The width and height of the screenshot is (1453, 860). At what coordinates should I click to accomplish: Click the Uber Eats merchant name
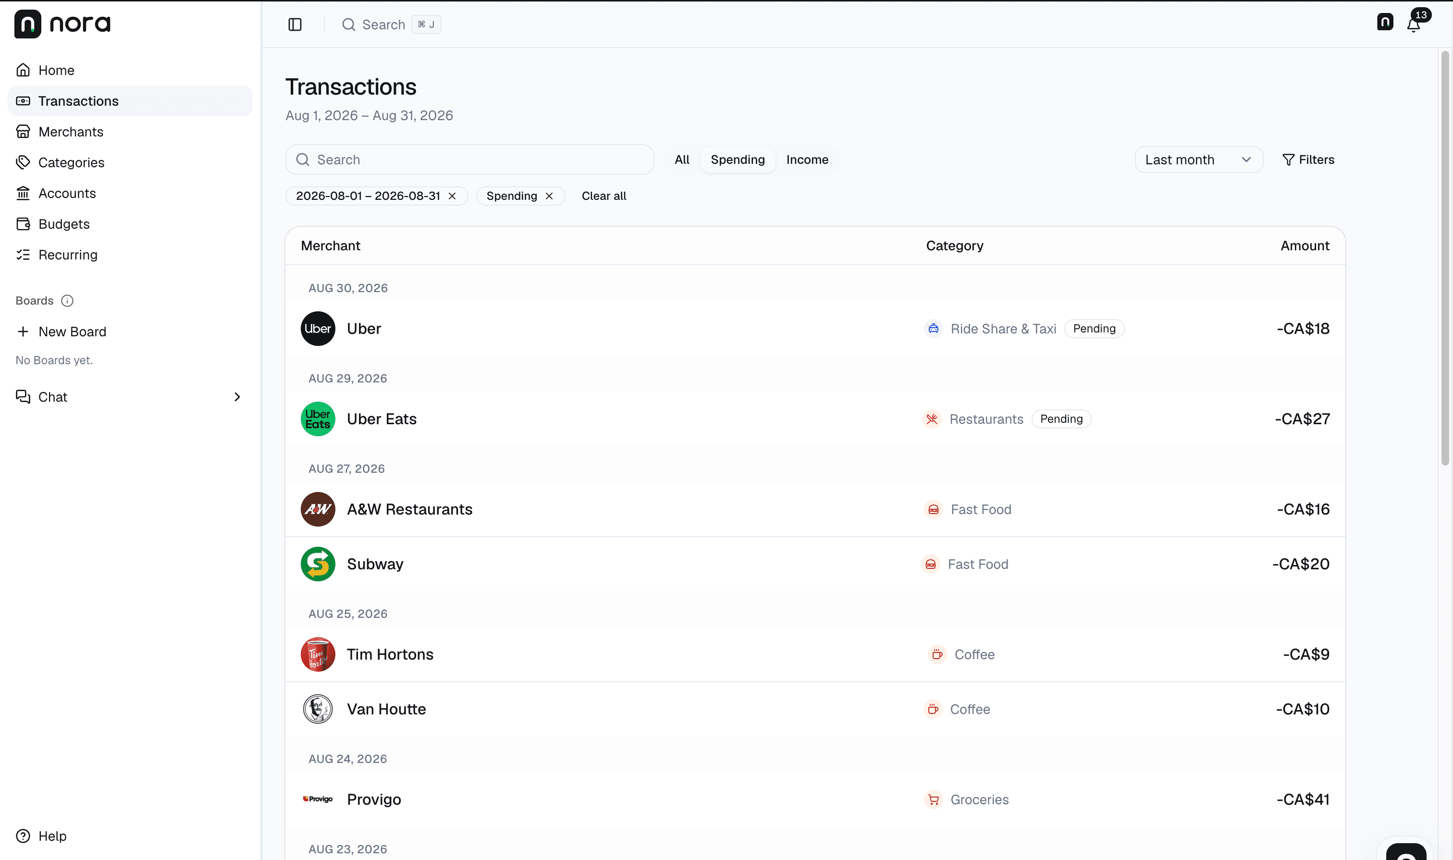382,419
